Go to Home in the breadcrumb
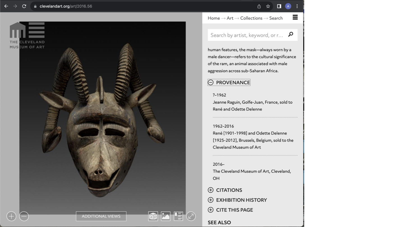This screenshot has height=227, width=404. point(214,18)
